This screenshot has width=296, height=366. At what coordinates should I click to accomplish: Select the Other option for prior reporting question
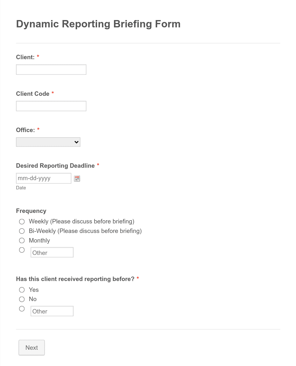coord(22,308)
